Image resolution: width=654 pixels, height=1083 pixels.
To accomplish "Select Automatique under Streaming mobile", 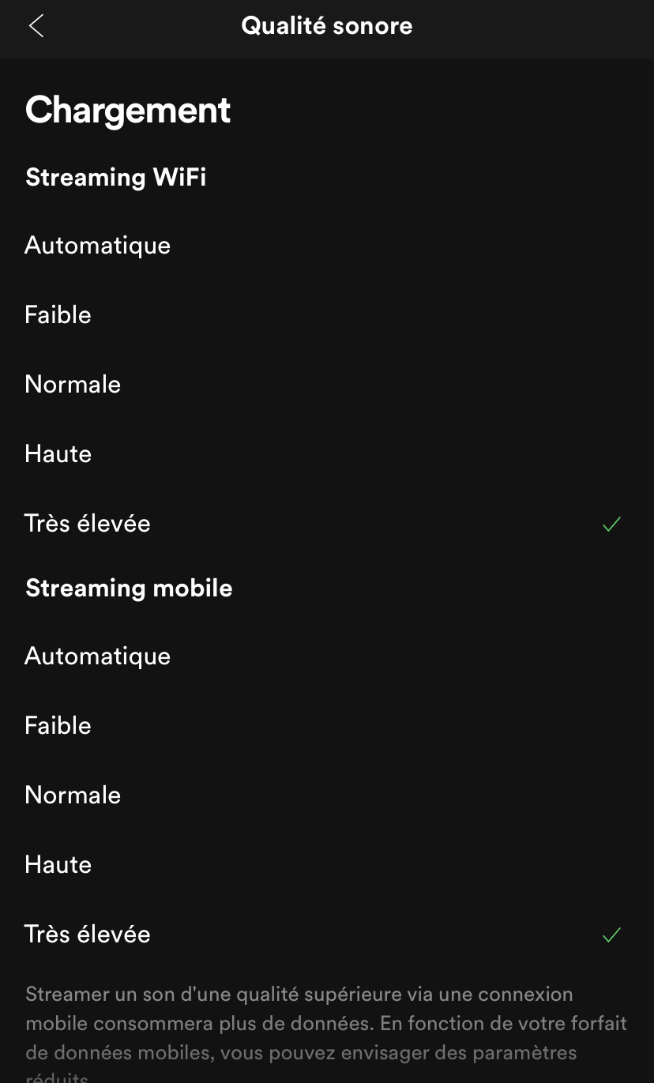I will [x=327, y=656].
